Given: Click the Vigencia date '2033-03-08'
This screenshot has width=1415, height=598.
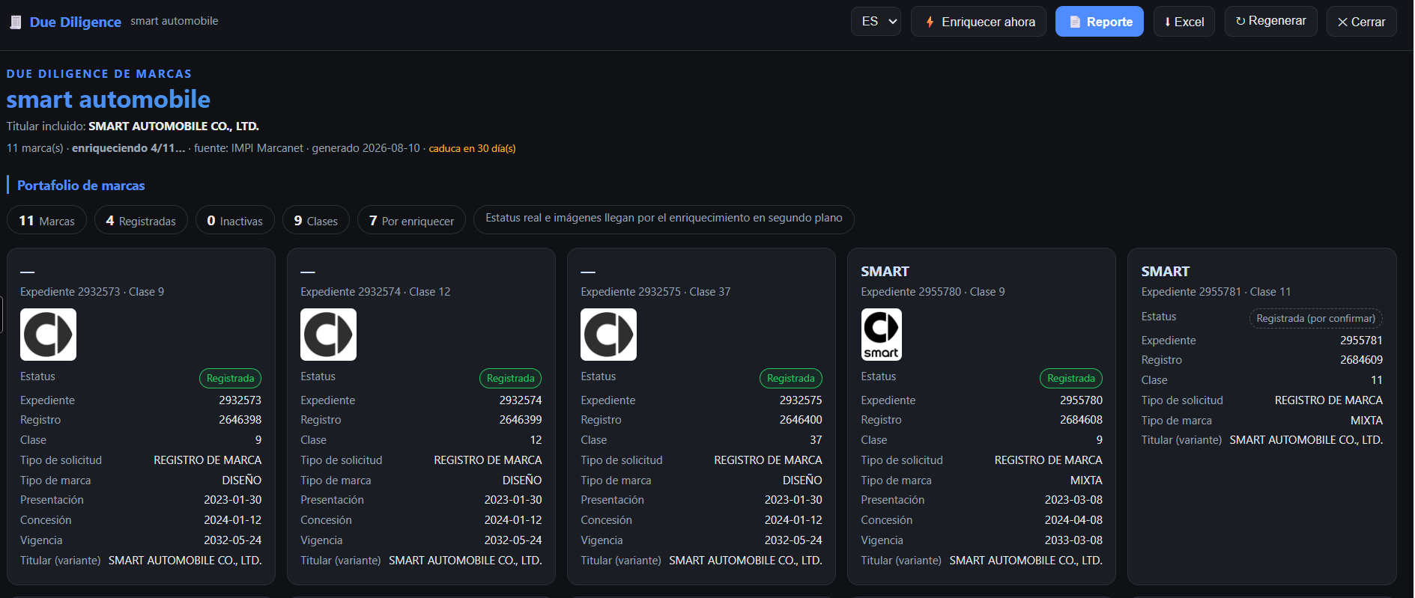Looking at the screenshot, I should pos(1073,540).
